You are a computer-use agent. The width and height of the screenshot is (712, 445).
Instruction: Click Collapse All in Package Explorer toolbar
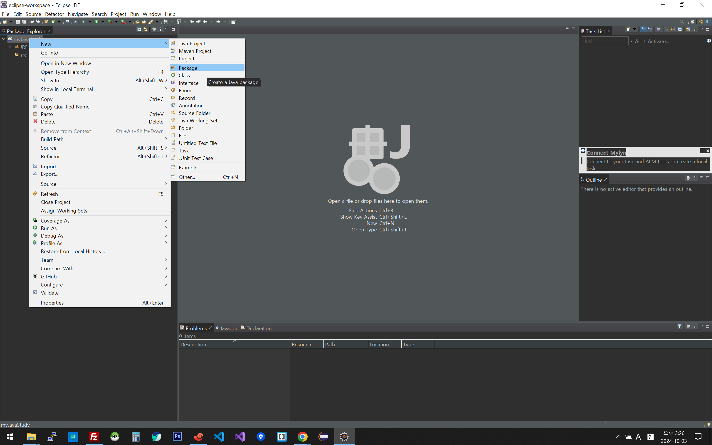[139, 29]
